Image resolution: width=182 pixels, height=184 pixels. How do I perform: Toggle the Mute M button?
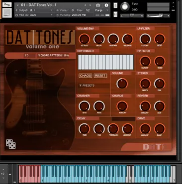115,14
